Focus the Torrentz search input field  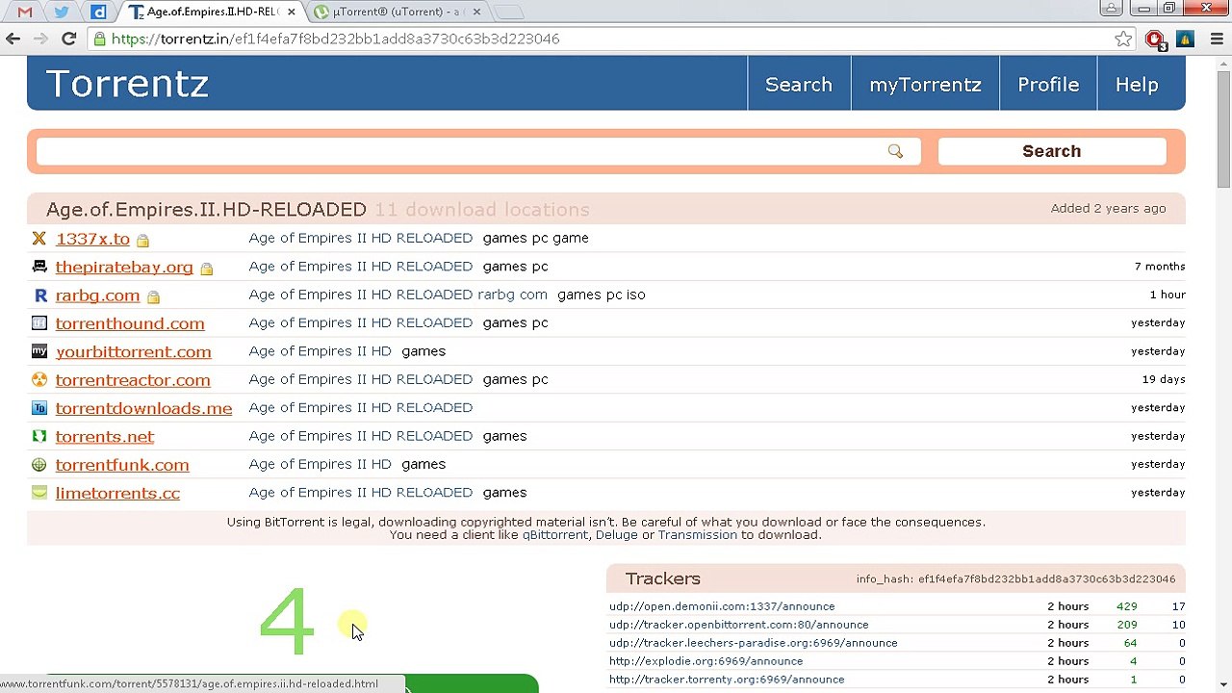click(x=478, y=151)
